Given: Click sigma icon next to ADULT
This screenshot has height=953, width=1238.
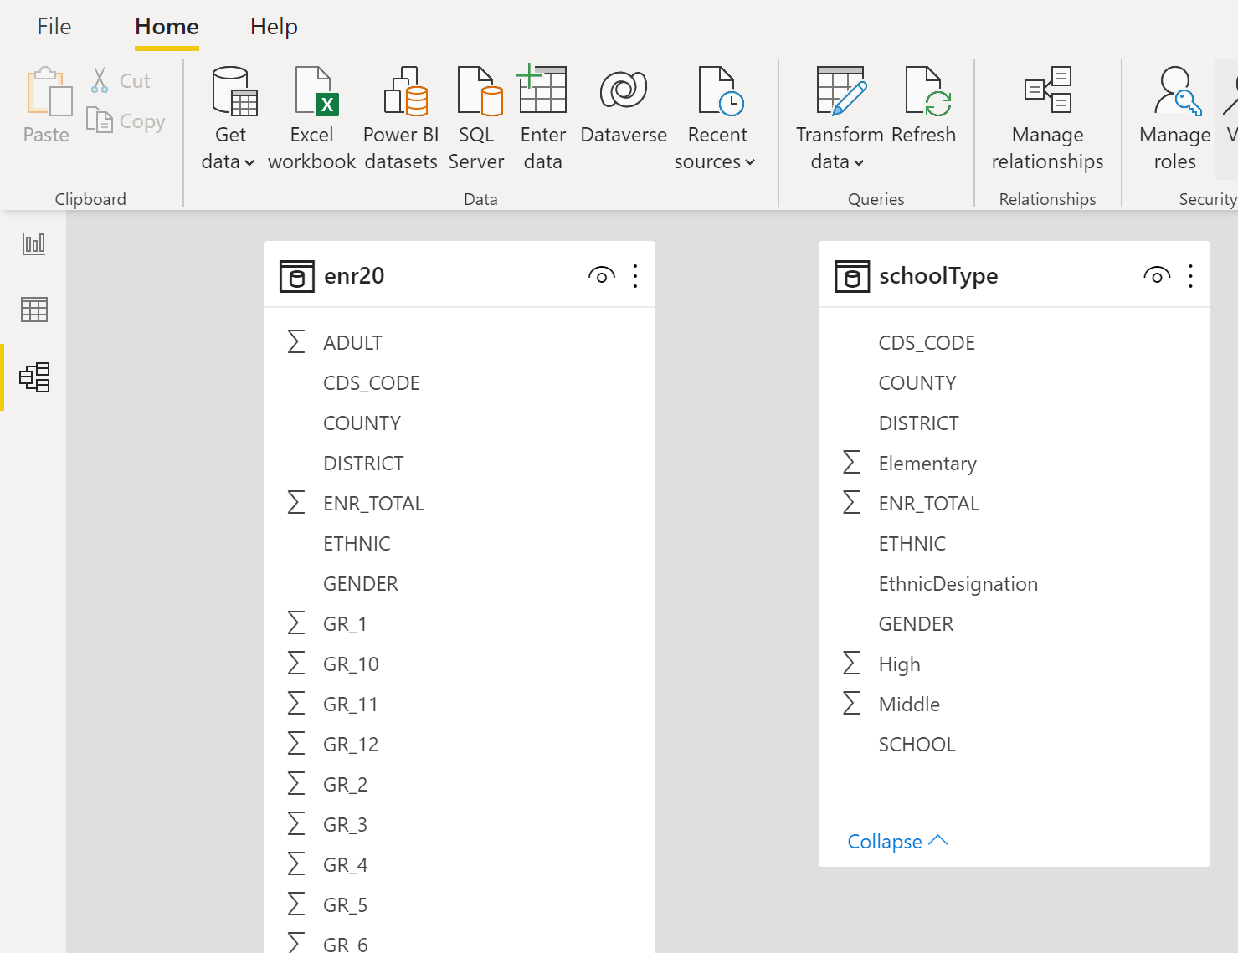Looking at the screenshot, I should [x=296, y=341].
